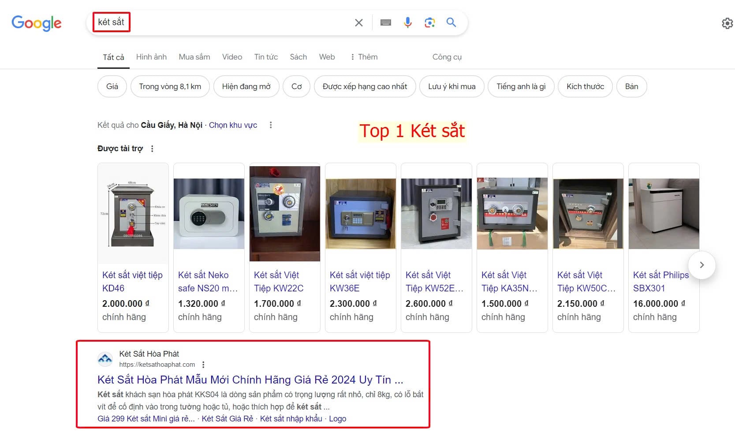Switch to the Sách tab

pos(298,57)
